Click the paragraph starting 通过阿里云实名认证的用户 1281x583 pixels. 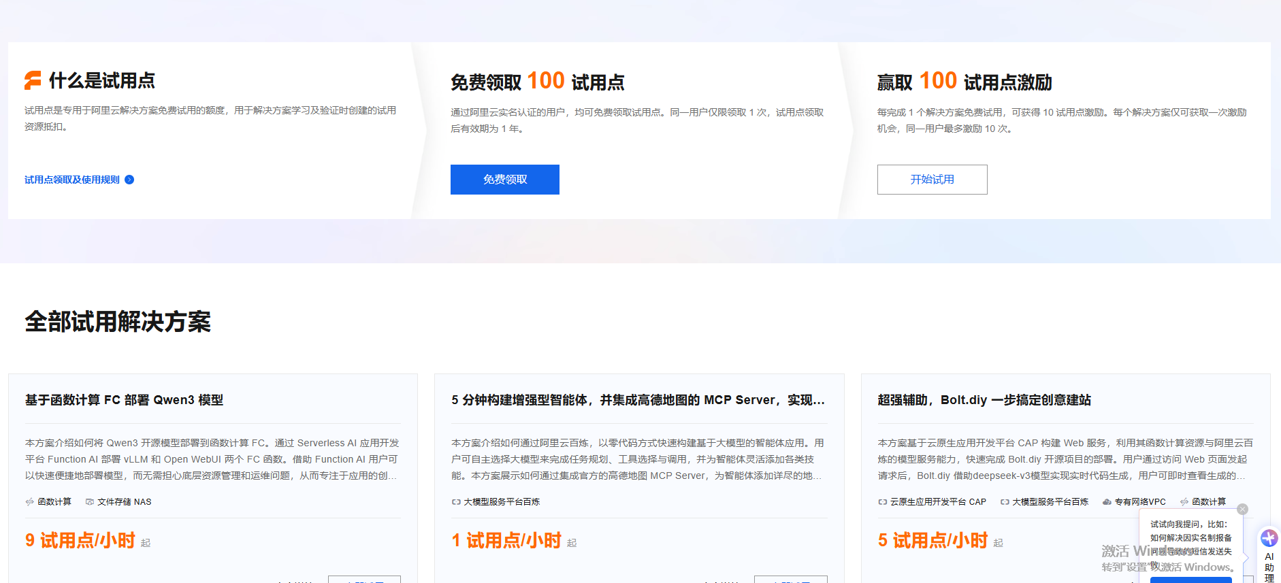(x=637, y=120)
